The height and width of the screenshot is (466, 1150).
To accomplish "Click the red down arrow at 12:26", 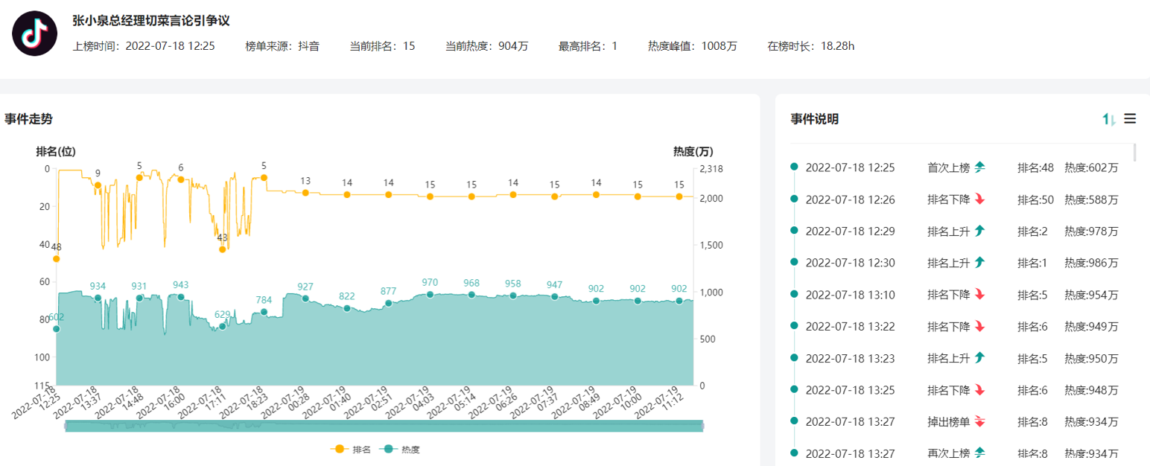I will pos(979,200).
